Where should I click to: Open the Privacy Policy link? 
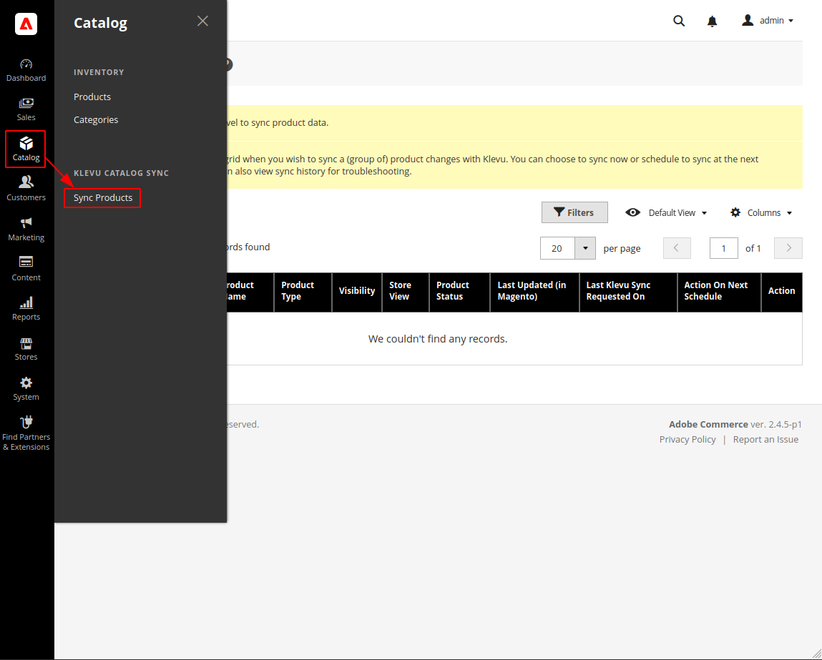click(688, 440)
